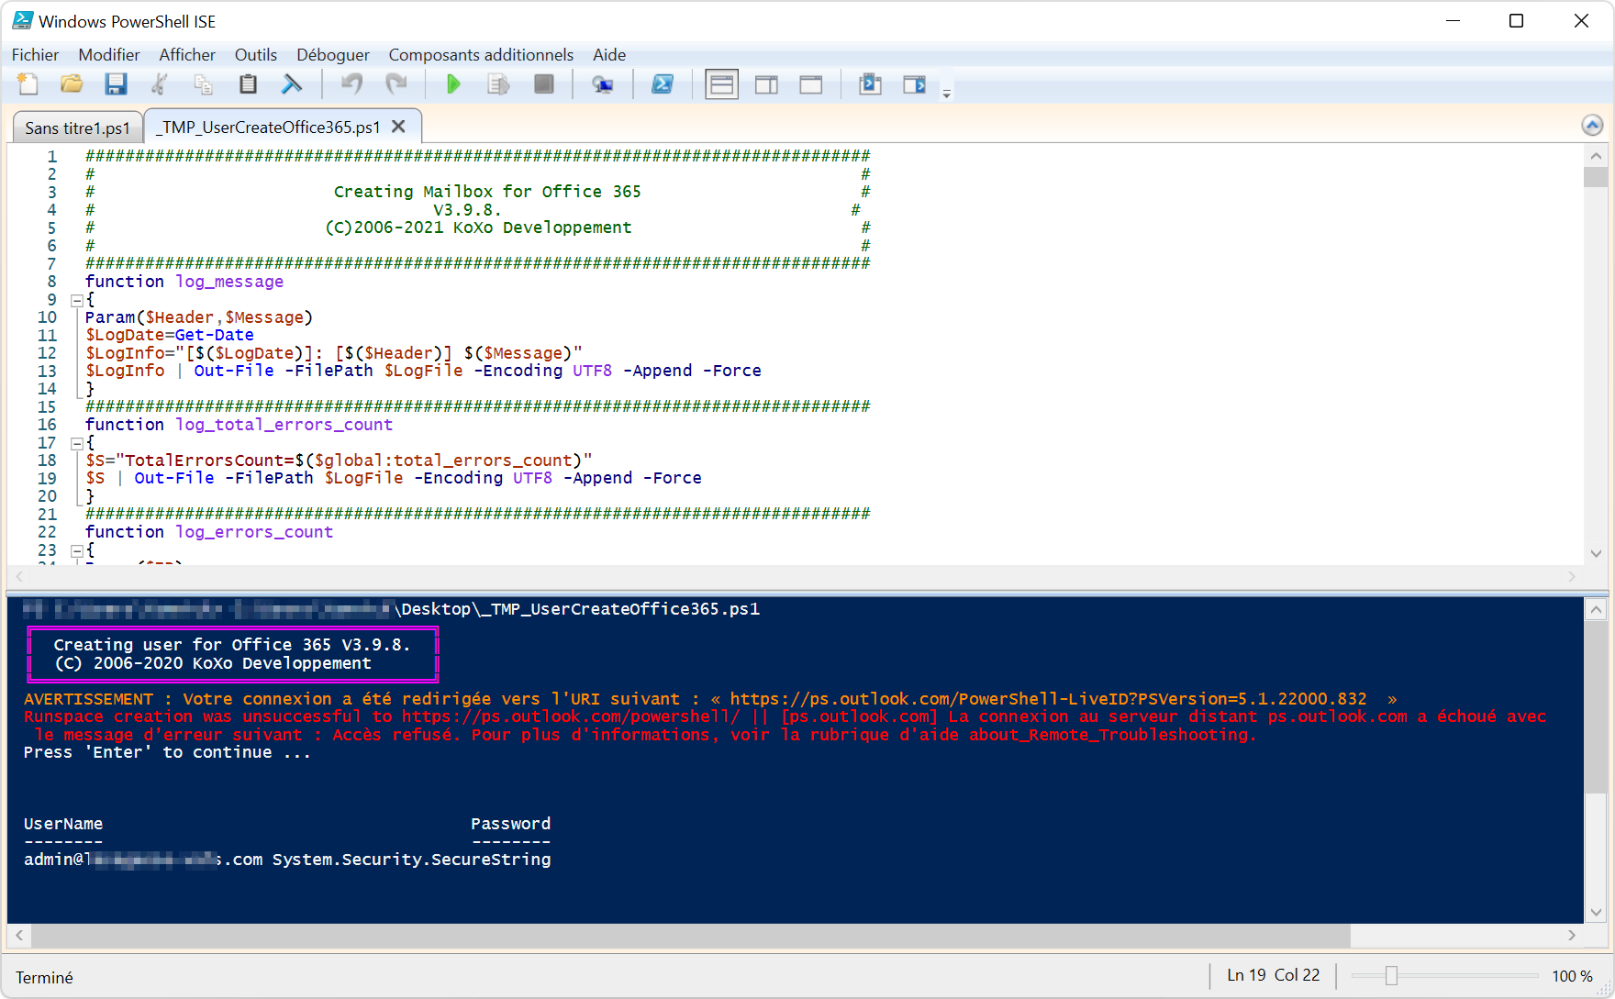The height and width of the screenshot is (999, 1615).
Task: Collapse the script pane with round chevron
Action: (1593, 125)
